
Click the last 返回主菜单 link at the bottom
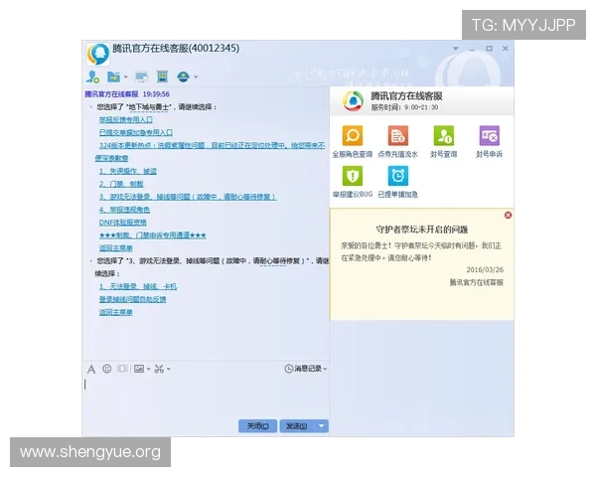116,312
